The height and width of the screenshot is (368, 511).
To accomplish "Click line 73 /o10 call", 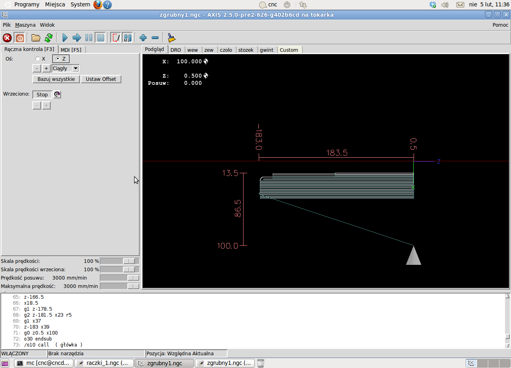I will click(x=53, y=345).
